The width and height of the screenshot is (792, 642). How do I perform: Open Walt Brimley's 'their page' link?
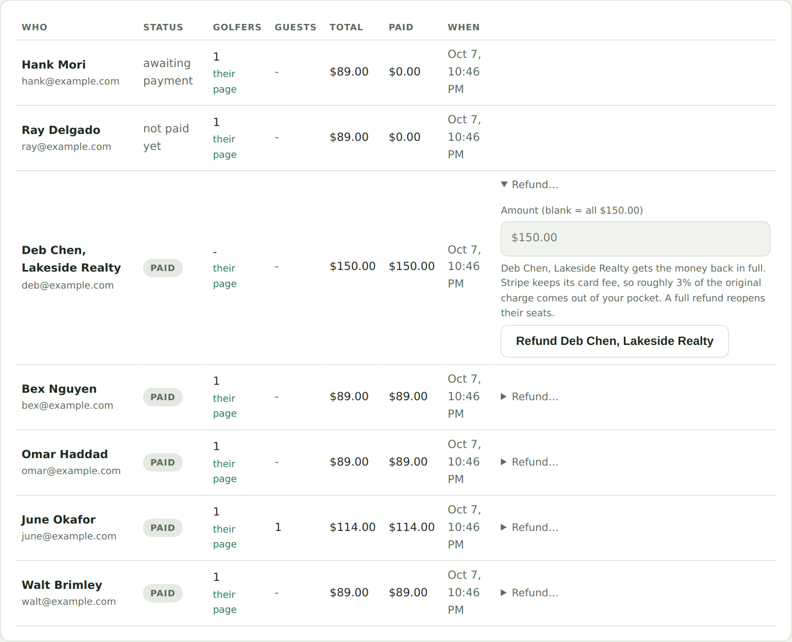225,602
